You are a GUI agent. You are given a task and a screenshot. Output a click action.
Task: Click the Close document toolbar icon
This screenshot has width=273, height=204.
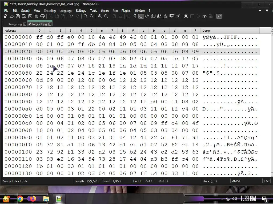[x=30, y=16]
